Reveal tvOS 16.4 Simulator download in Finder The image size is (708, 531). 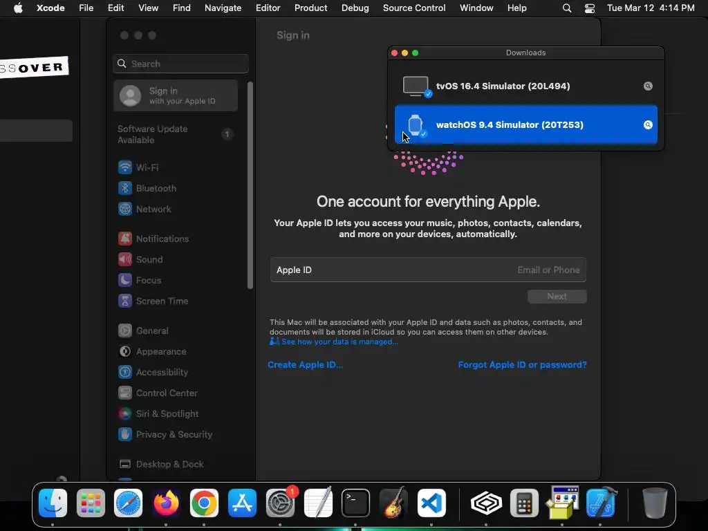[x=648, y=86]
